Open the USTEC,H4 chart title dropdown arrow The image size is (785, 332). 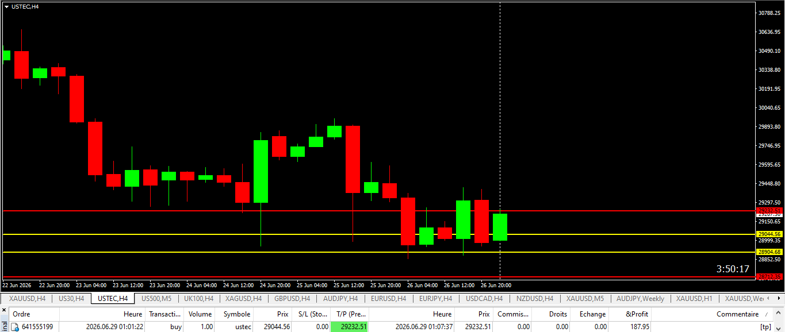(x=6, y=6)
